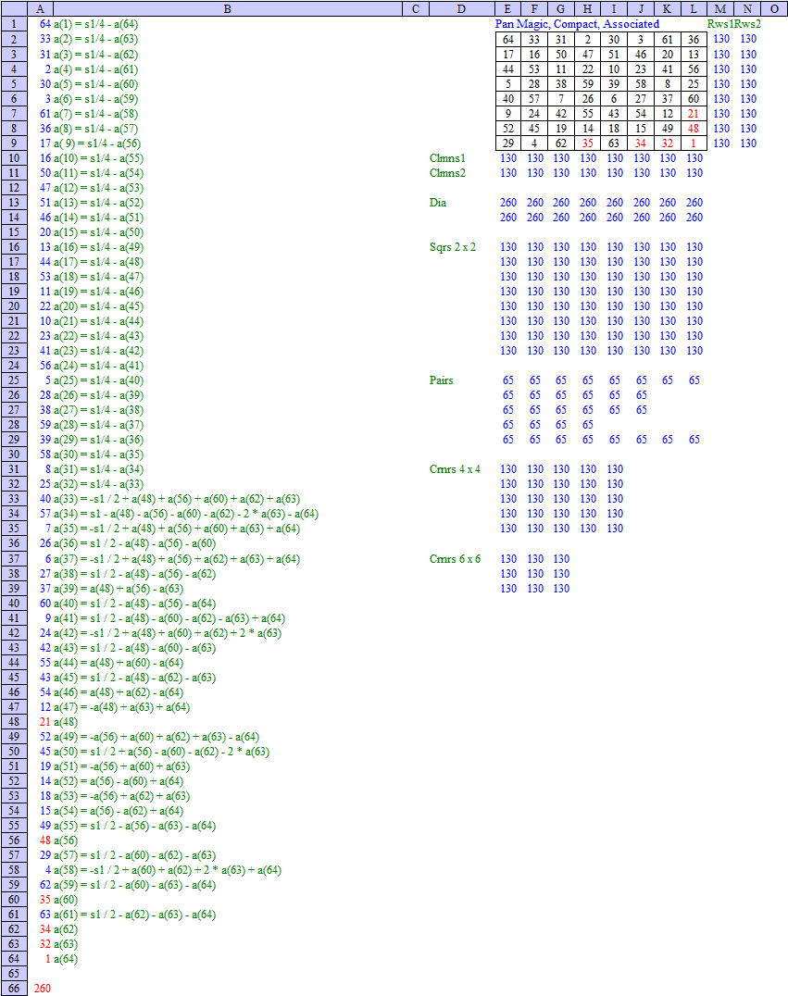This screenshot has width=788, height=996.
Task: Select row header 1
Action: tap(14, 24)
